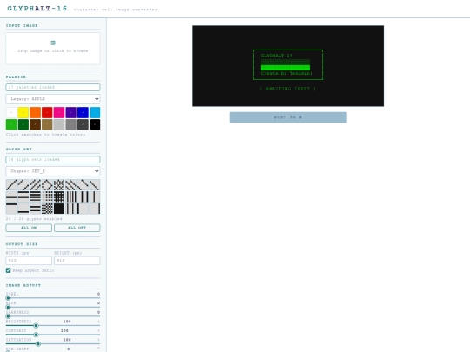Click the Brightness slider handle
This screenshot has width=470, height=352.
(36, 325)
